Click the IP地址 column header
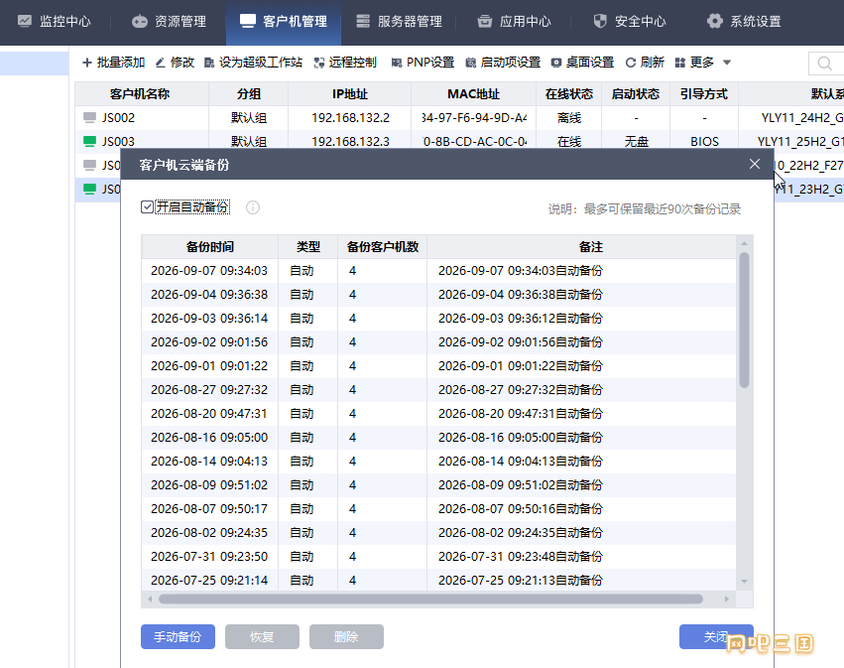Image resolution: width=844 pixels, height=668 pixels. (350, 94)
